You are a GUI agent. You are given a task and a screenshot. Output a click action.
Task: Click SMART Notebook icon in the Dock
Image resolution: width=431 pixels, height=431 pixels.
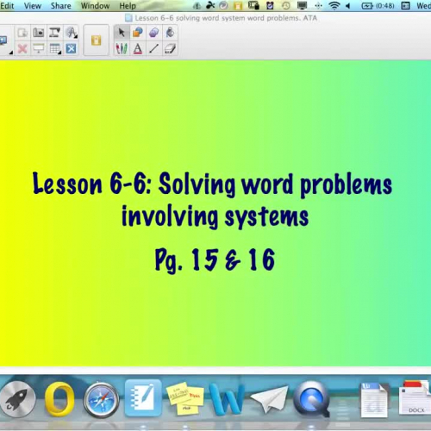point(143,398)
